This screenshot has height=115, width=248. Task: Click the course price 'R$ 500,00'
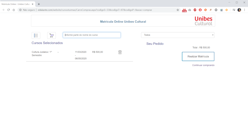(97, 52)
